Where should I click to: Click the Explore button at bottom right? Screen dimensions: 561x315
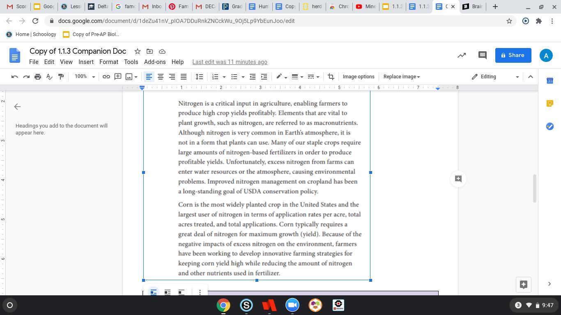pos(524,285)
